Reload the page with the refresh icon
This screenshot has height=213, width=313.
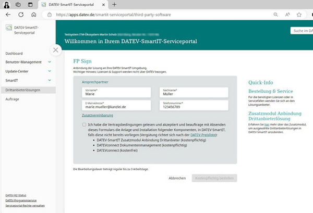pos(21,15)
